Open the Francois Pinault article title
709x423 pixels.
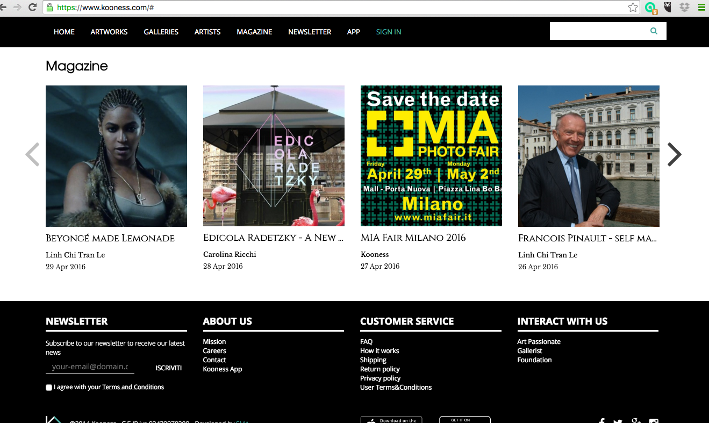tap(588, 238)
